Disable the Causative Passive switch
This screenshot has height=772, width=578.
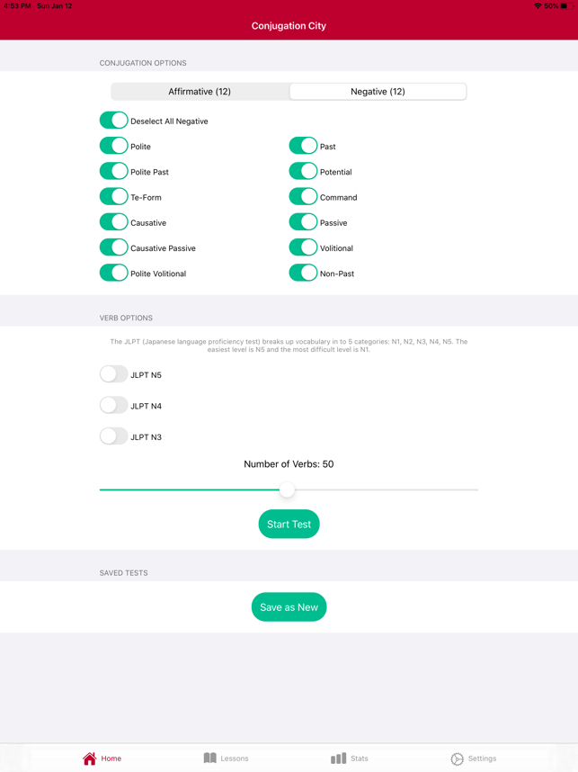click(x=114, y=247)
